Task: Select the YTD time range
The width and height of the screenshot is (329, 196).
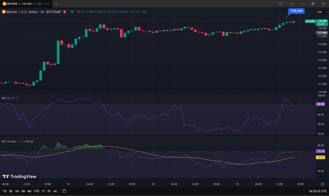Action: (36, 191)
